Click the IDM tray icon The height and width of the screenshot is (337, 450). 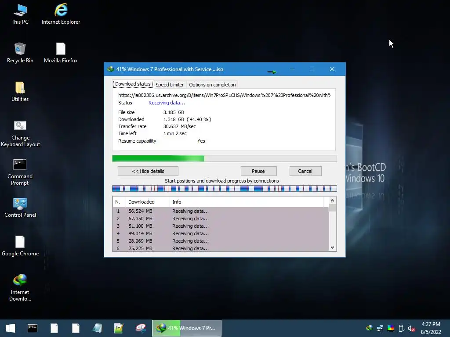pyautogui.click(x=369, y=328)
